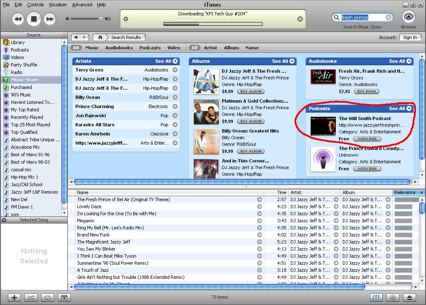Add a new playlist with plus button
Viewport: 426px width, 305px height.
pyautogui.click(x=14, y=298)
